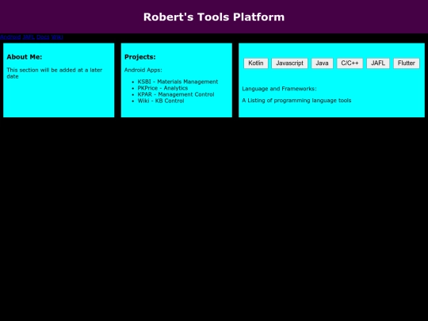
Task: Select KSBI - Materials Management list item
Action: pos(178,82)
